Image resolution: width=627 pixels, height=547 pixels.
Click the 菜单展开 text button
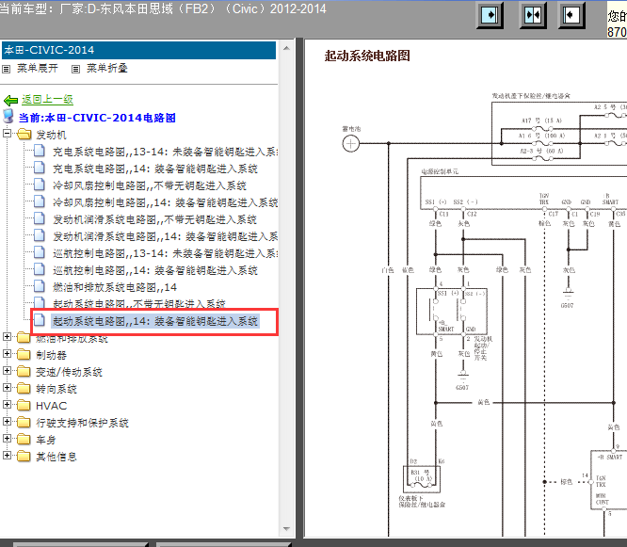tap(38, 69)
